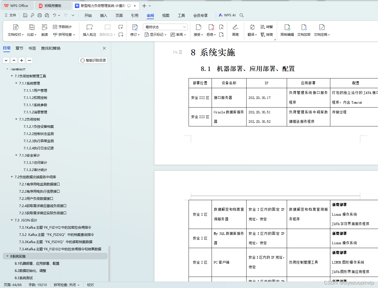Click the 文档校对 document proofreading icon
The image size is (378, 288).
point(16,27)
